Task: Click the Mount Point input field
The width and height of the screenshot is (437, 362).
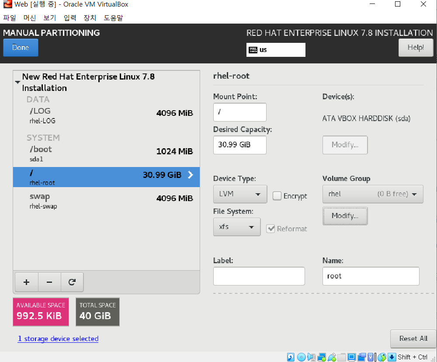Action: (x=239, y=112)
